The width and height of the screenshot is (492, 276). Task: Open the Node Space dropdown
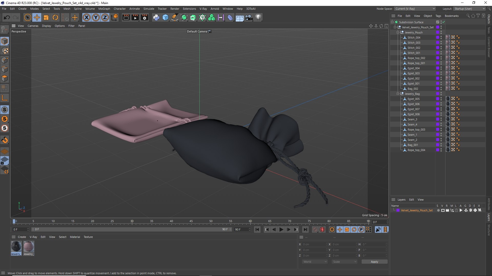[415, 9]
